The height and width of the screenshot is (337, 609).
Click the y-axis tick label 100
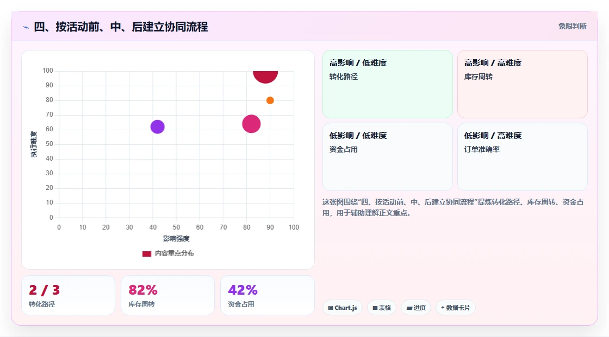pyautogui.click(x=48, y=71)
